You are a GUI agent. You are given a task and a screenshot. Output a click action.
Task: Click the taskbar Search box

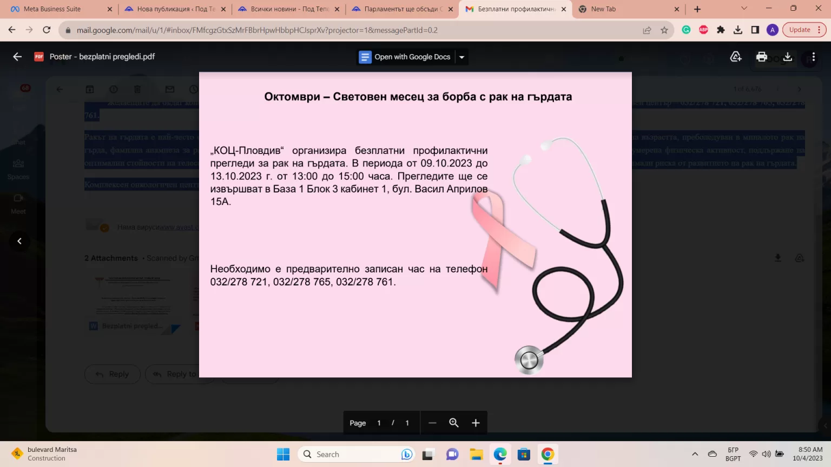point(357,454)
